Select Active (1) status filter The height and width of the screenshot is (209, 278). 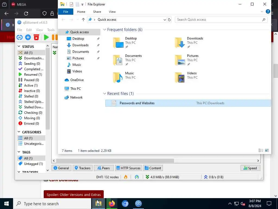click(31, 85)
